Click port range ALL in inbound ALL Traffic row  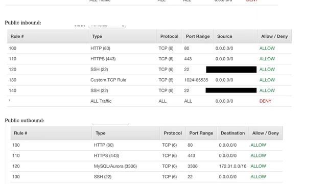188,101
